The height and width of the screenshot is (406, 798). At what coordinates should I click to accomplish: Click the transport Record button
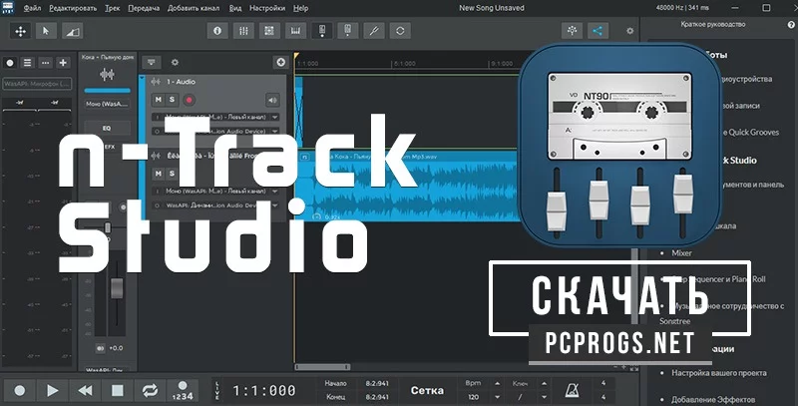click(x=19, y=391)
